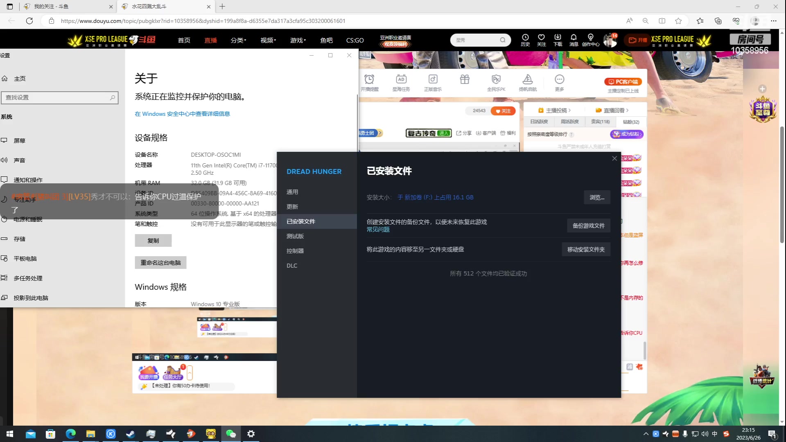Open the 常见问题 FAQ link
The width and height of the screenshot is (786, 442).
click(x=378, y=230)
